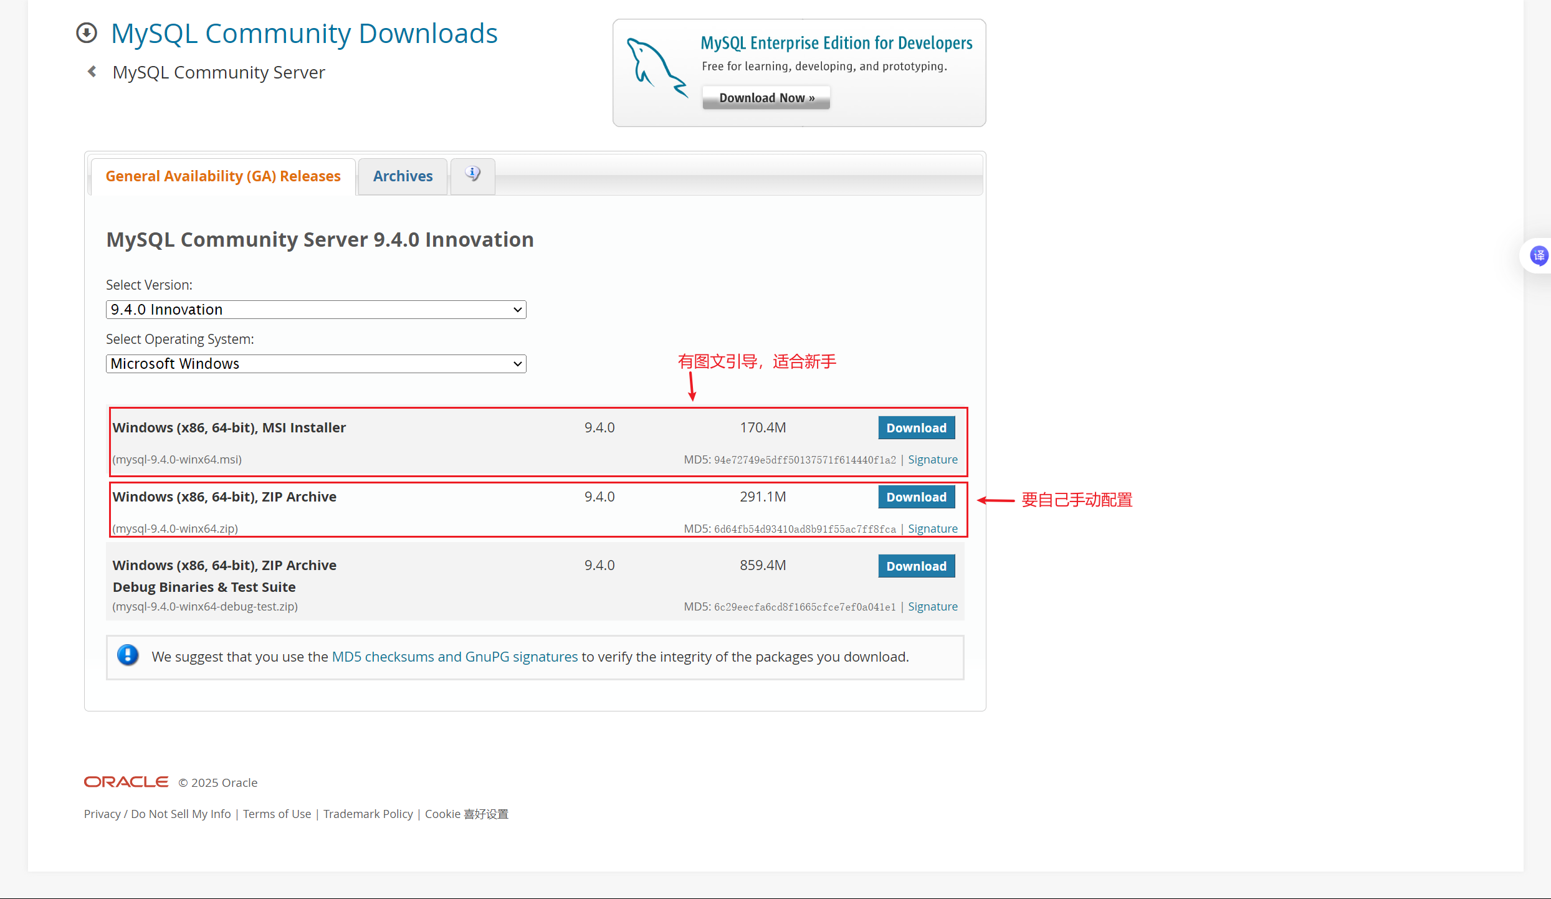Go back via MySQL Community Server link

tap(219, 72)
